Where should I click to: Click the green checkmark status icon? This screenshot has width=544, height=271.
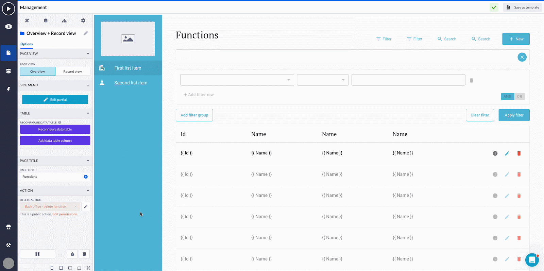(x=494, y=7)
